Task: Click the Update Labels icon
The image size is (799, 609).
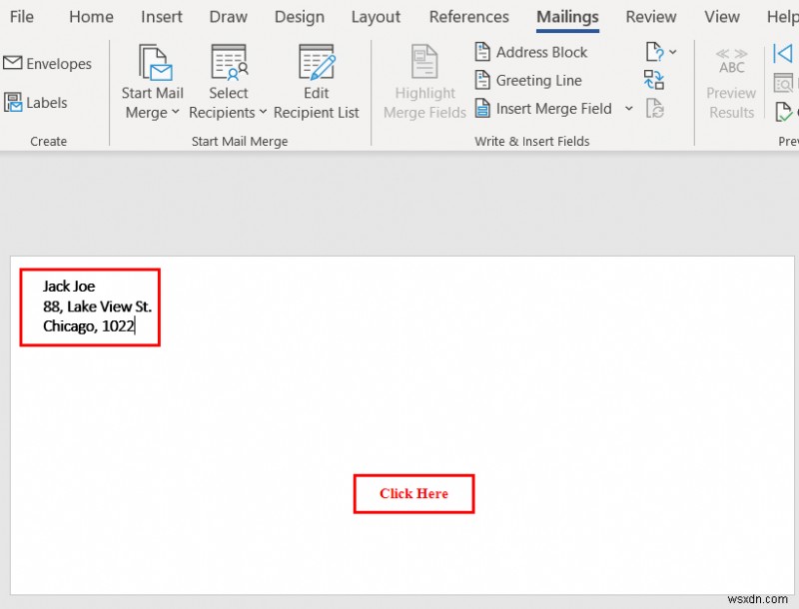Action: 656,109
